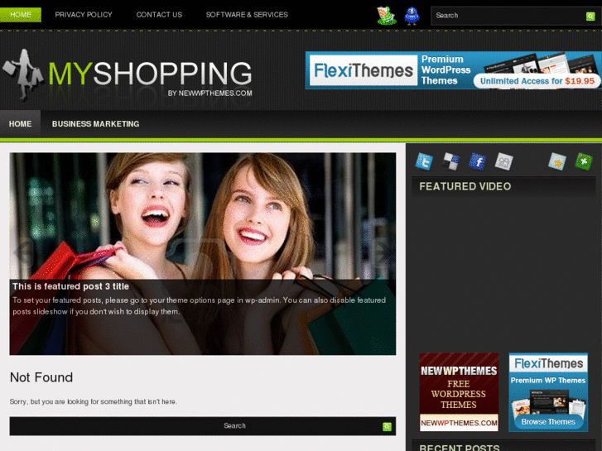Click the Featured Video heading

tap(465, 186)
